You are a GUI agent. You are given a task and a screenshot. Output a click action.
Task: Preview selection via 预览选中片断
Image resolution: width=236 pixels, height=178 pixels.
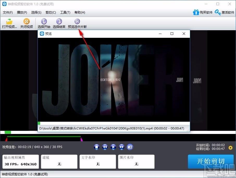click(77, 23)
